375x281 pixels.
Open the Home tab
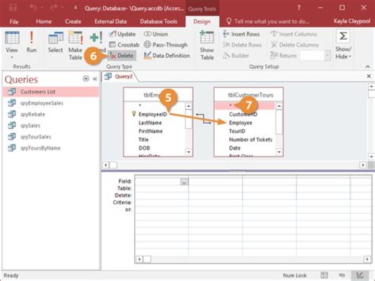click(x=44, y=21)
